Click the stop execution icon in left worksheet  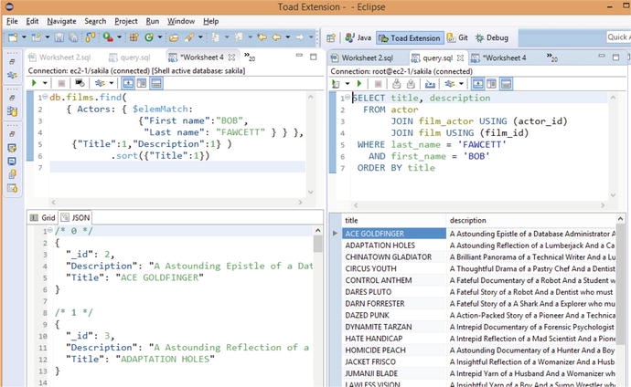pyautogui.click(x=64, y=83)
